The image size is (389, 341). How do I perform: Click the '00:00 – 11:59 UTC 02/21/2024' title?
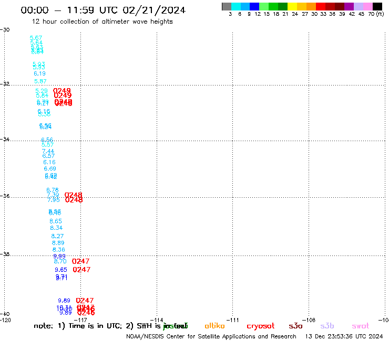click(x=103, y=10)
